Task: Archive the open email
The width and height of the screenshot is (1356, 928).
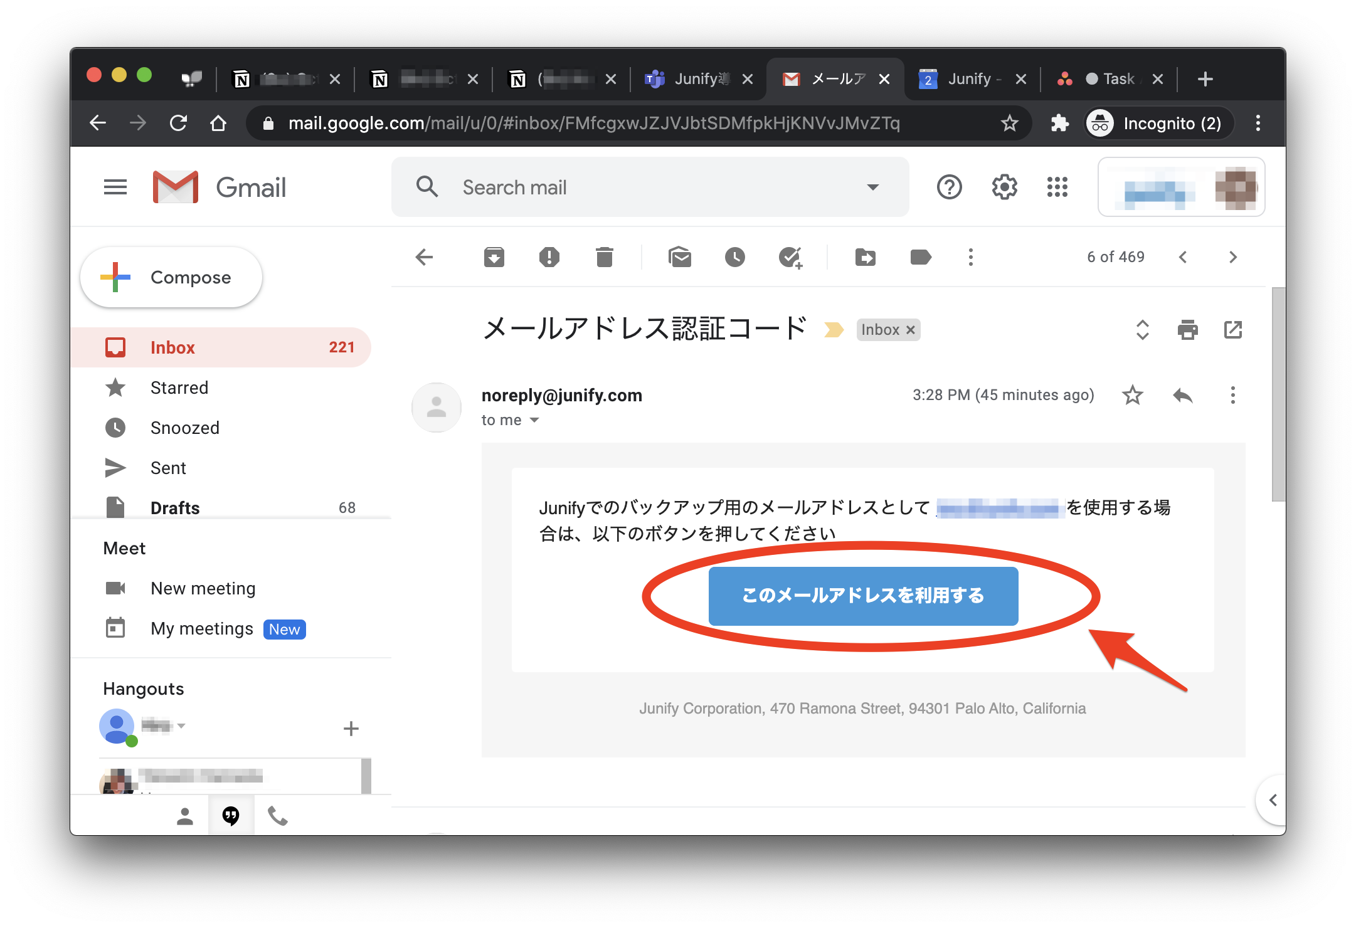Action: pos(494,257)
